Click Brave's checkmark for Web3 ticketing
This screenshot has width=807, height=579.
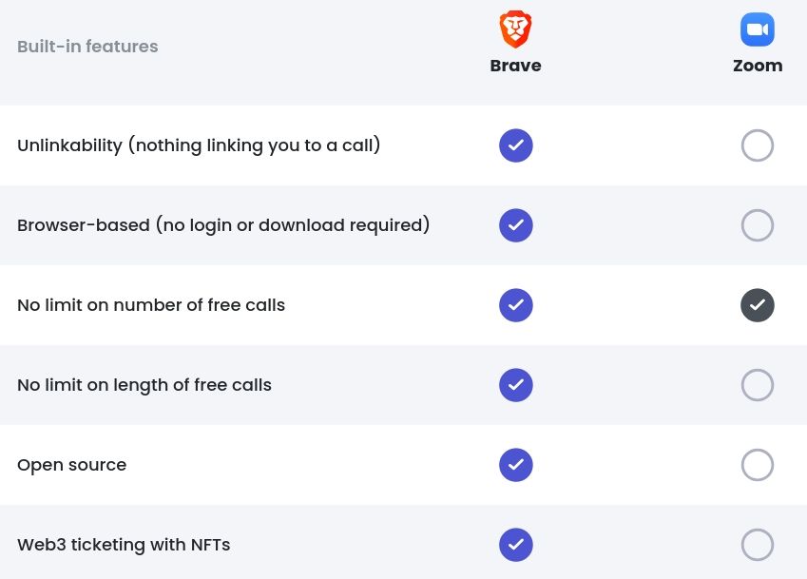click(x=516, y=545)
